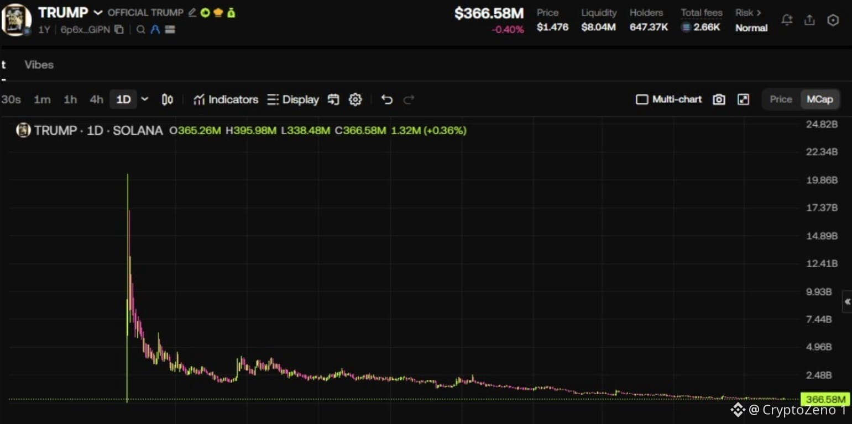Click the 647.37K holders value
Screen dimensions: 852x424
pos(649,27)
